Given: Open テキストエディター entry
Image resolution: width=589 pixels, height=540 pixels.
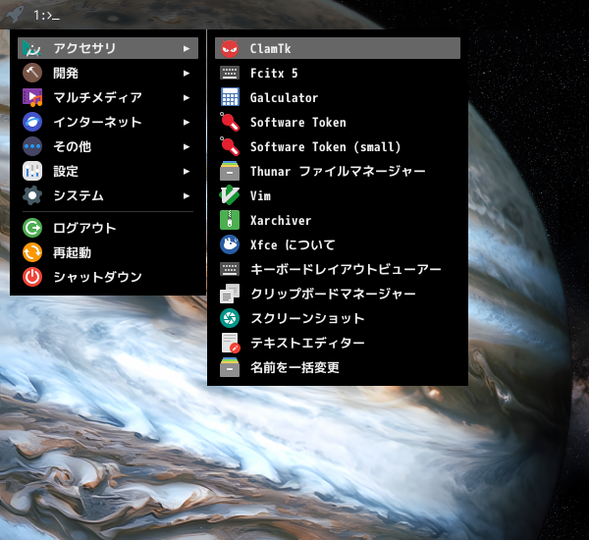Looking at the screenshot, I should pos(338,343).
